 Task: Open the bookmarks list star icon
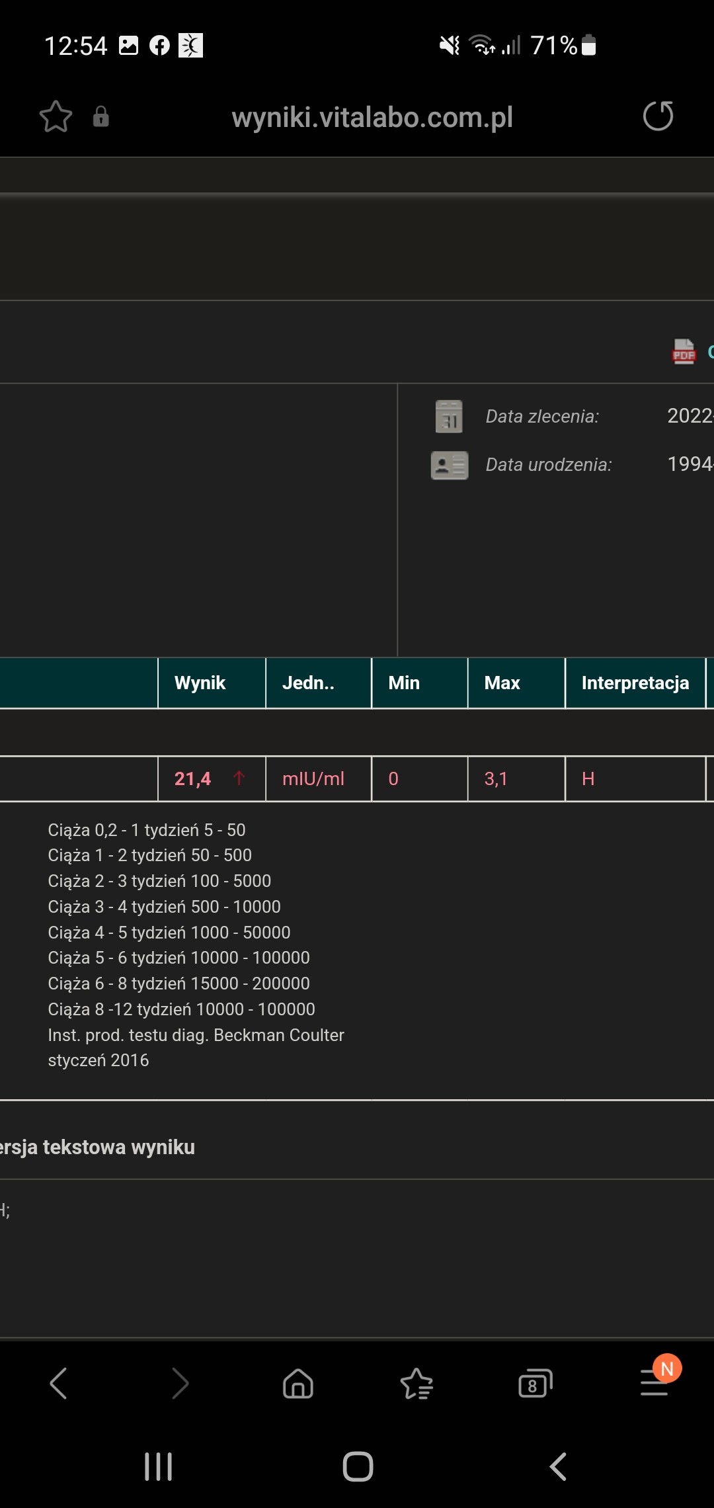416,1384
